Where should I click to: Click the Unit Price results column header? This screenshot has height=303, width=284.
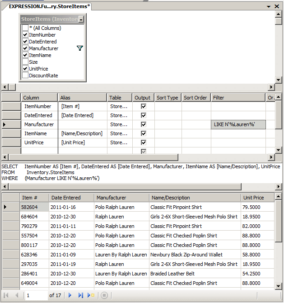click(257, 198)
